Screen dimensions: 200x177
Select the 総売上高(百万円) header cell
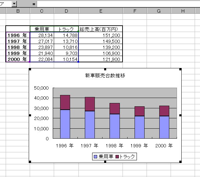point(101,29)
